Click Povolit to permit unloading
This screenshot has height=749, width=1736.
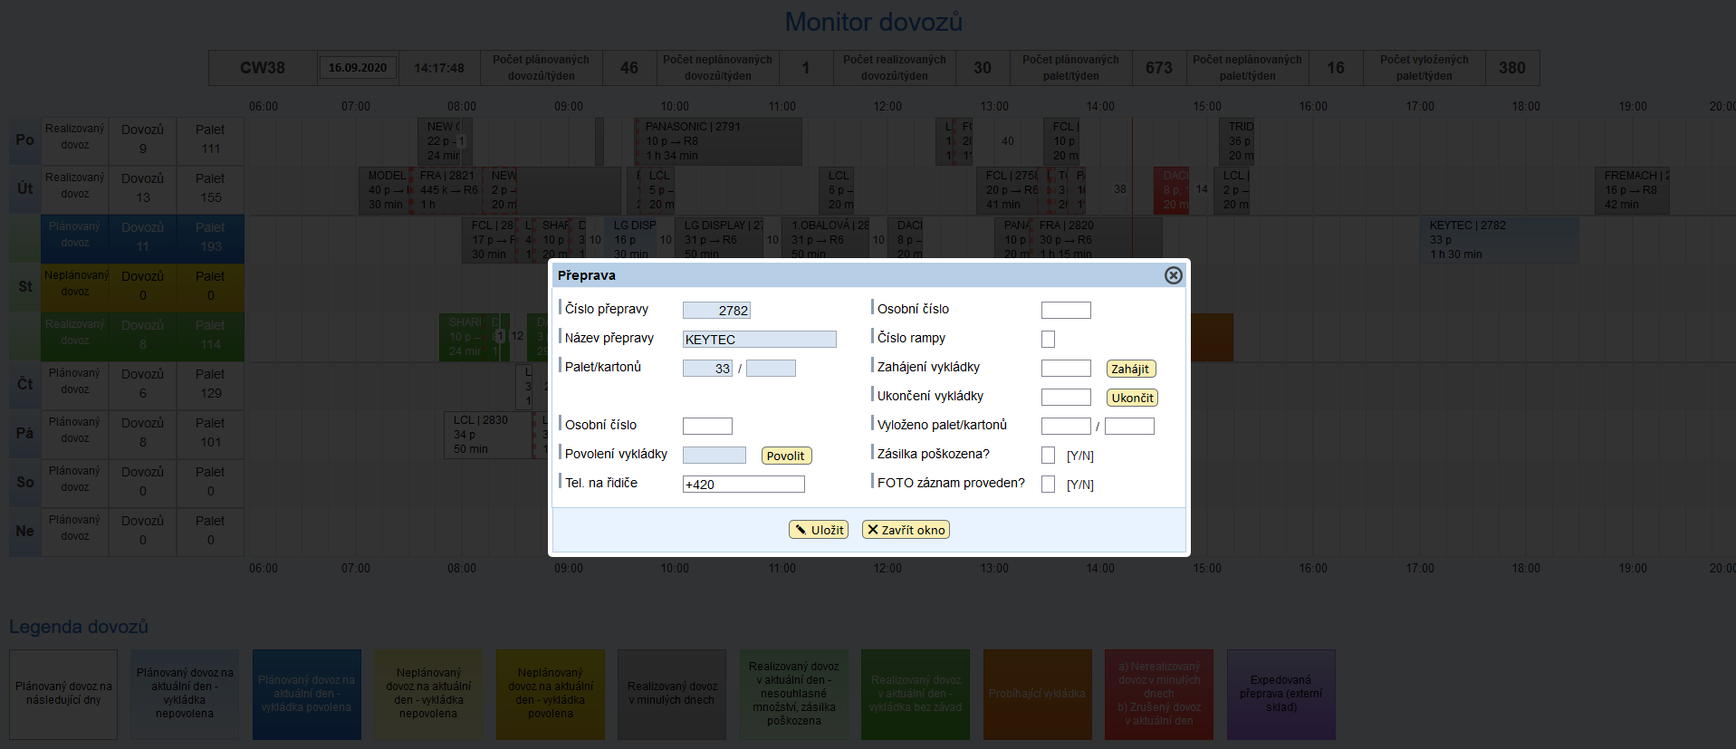point(785,456)
